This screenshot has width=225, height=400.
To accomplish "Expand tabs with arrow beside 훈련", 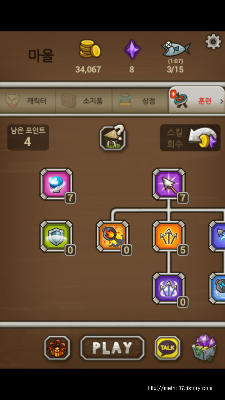I will pos(222,101).
